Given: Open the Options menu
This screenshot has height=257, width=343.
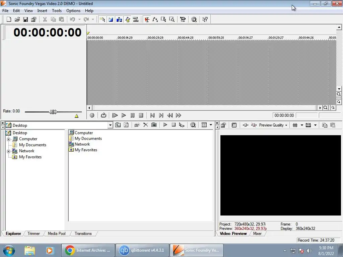Looking at the screenshot, I should [x=73, y=11].
